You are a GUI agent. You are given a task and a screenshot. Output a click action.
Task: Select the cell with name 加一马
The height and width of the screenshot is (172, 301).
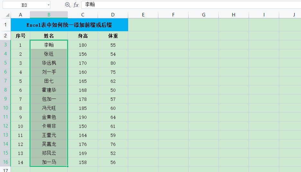[49, 162]
